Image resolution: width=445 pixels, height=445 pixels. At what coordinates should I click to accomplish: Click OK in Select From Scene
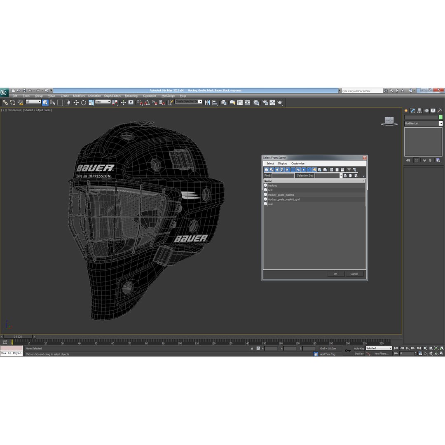coord(335,274)
